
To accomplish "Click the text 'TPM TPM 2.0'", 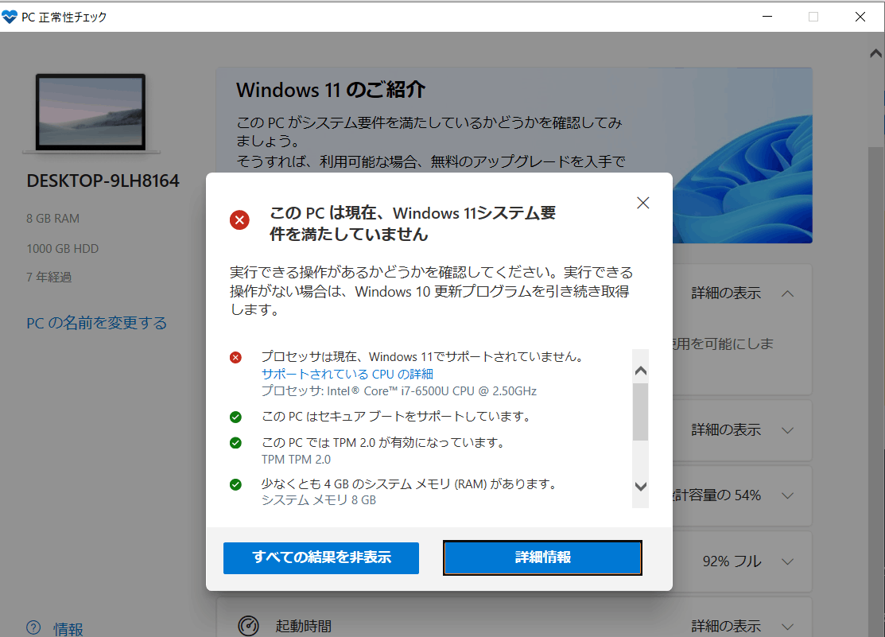I will pyautogui.click(x=296, y=460).
